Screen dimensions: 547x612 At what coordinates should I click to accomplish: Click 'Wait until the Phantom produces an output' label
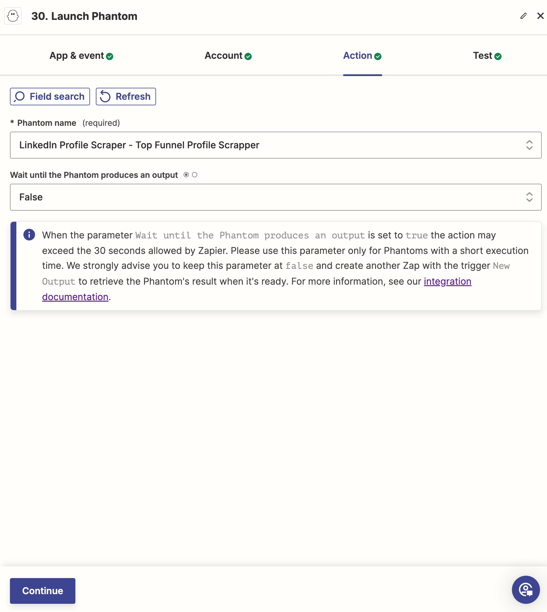click(94, 175)
